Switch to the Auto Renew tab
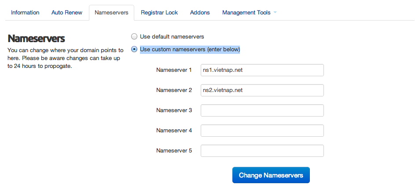The width and height of the screenshot is (419, 195). pos(67,13)
